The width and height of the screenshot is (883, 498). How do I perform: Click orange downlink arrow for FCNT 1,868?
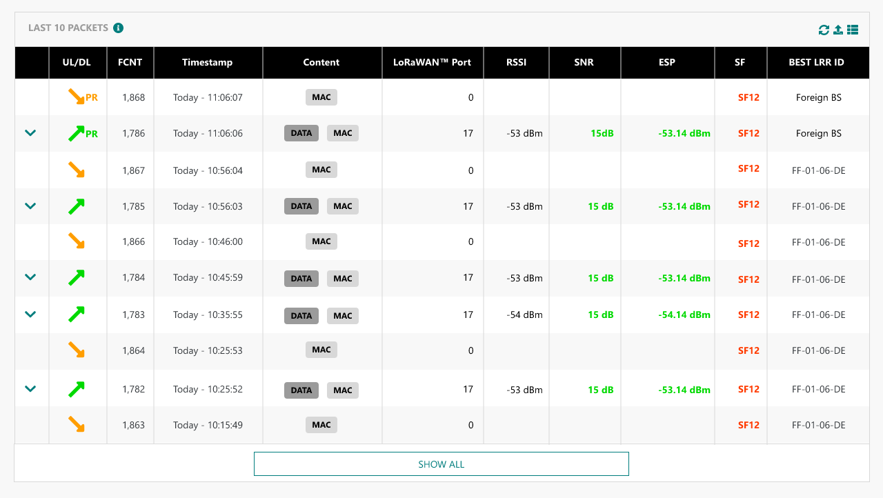coord(76,97)
